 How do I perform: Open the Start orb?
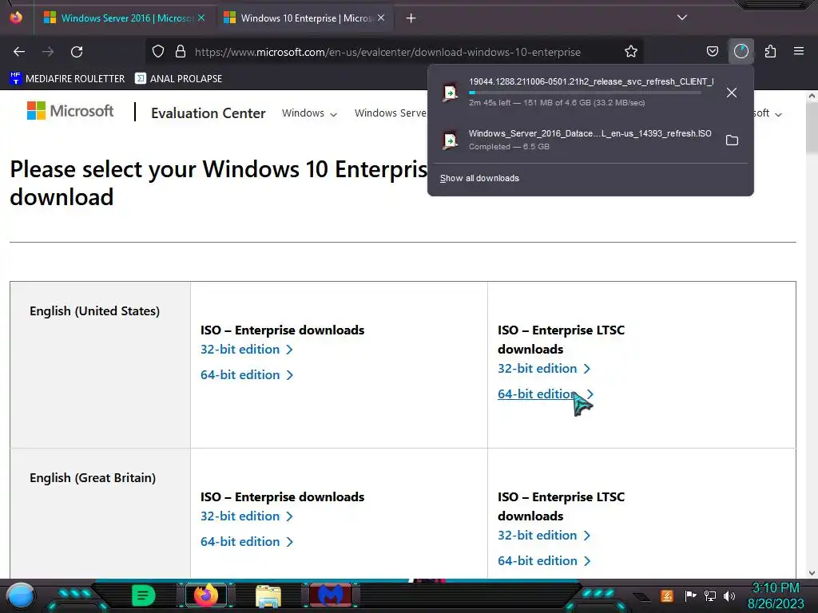21,595
